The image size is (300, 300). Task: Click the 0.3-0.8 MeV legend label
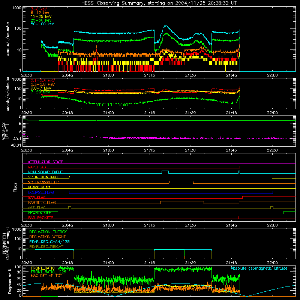(x=43, y=84)
